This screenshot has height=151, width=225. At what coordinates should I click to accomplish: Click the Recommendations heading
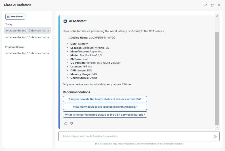click(x=77, y=92)
